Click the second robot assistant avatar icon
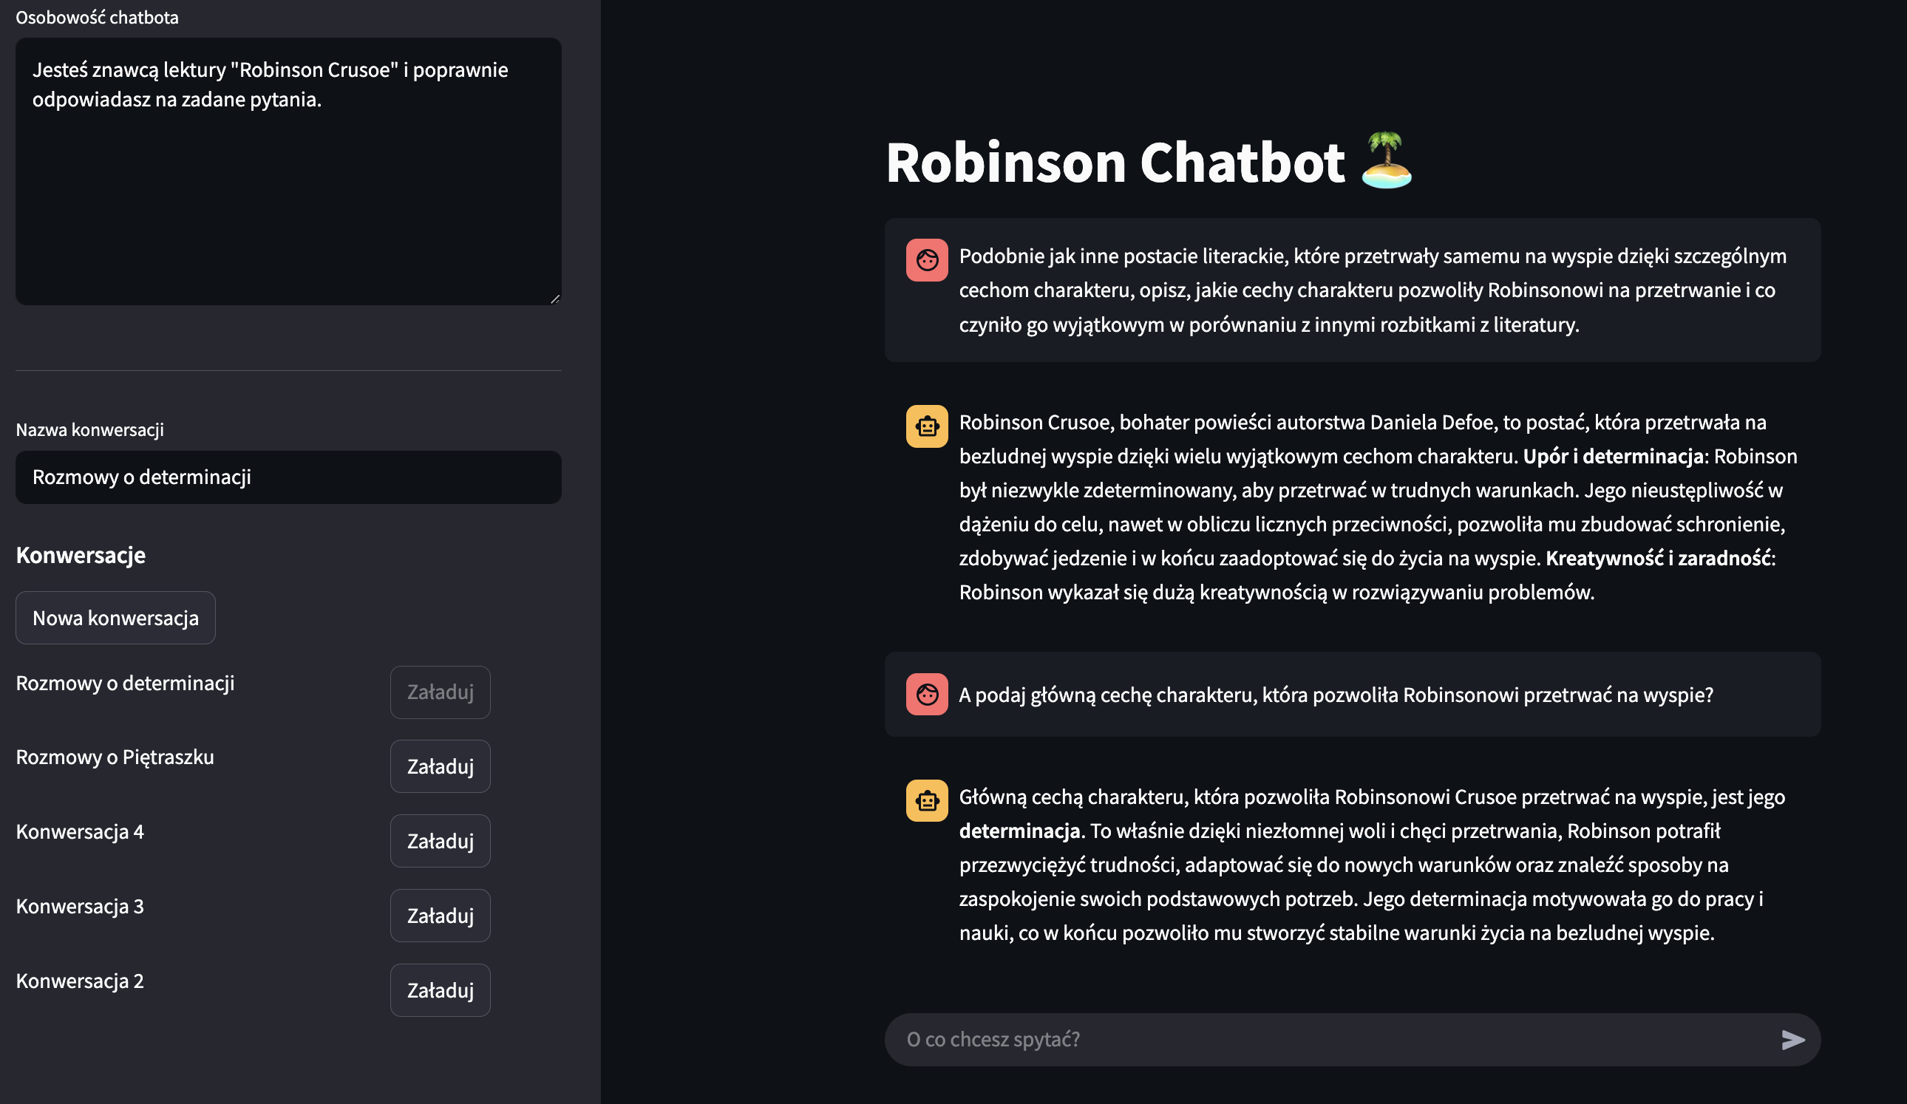Screen dimensions: 1907x1104 (927, 800)
